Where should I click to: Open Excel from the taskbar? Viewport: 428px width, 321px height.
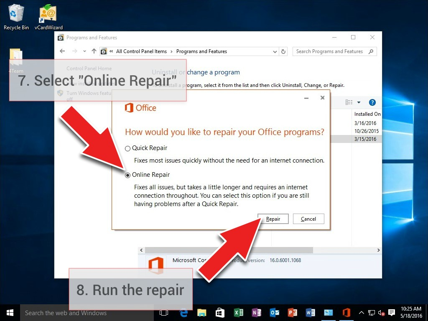[239, 313]
